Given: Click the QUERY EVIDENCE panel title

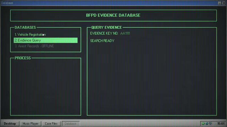Looking at the screenshot, I should coord(107,27).
